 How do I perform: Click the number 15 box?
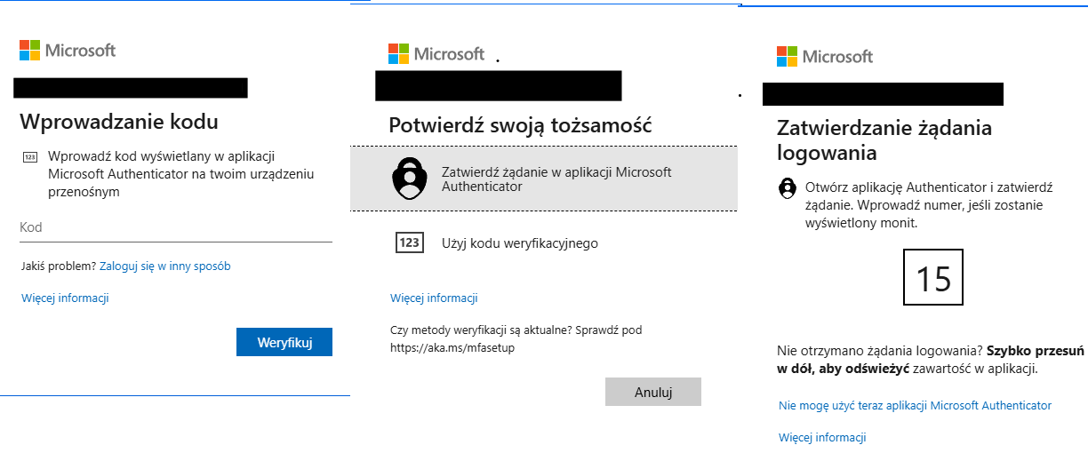[933, 279]
